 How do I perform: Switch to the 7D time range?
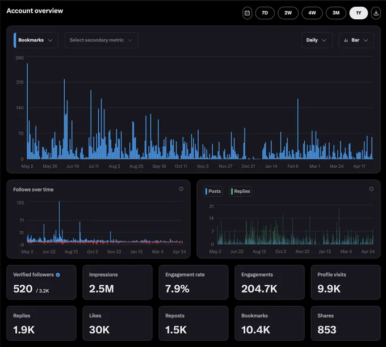(x=265, y=13)
